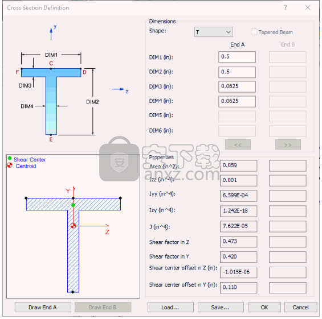Enable the Tapered Beam checkbox

point(254,32)
